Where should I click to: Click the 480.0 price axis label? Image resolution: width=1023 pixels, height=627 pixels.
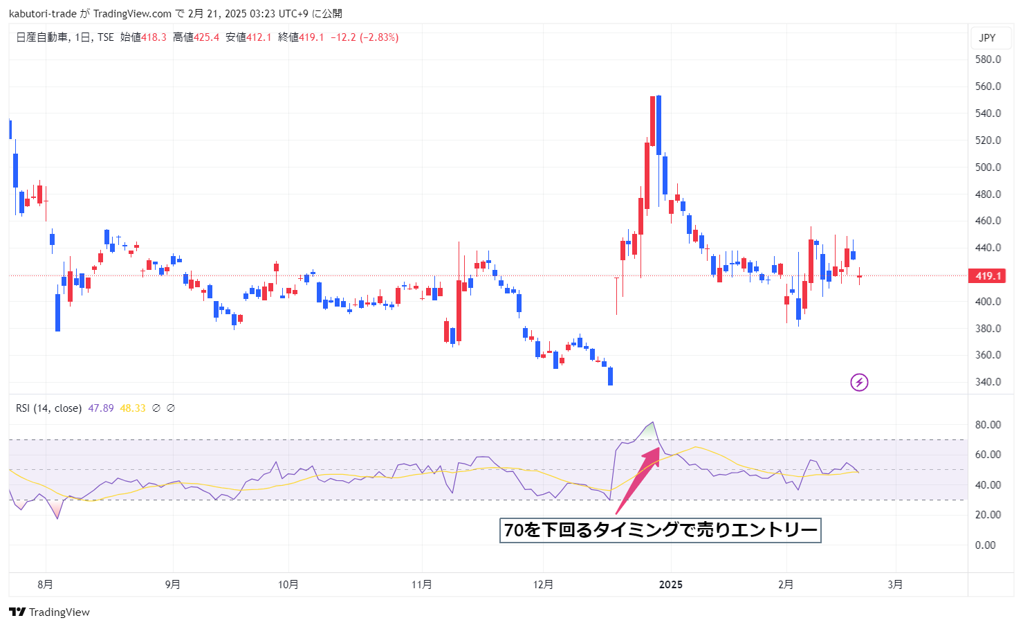(988, 194)
